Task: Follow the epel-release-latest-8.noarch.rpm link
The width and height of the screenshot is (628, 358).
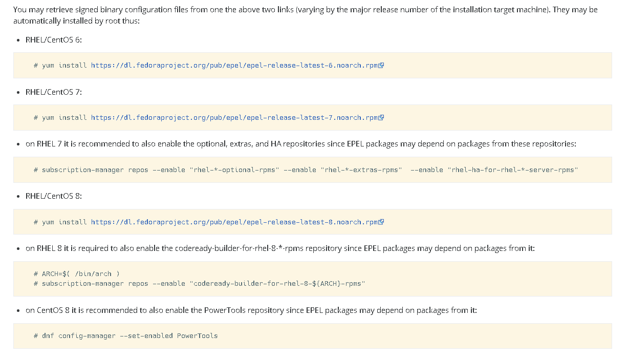Action: 234,222
